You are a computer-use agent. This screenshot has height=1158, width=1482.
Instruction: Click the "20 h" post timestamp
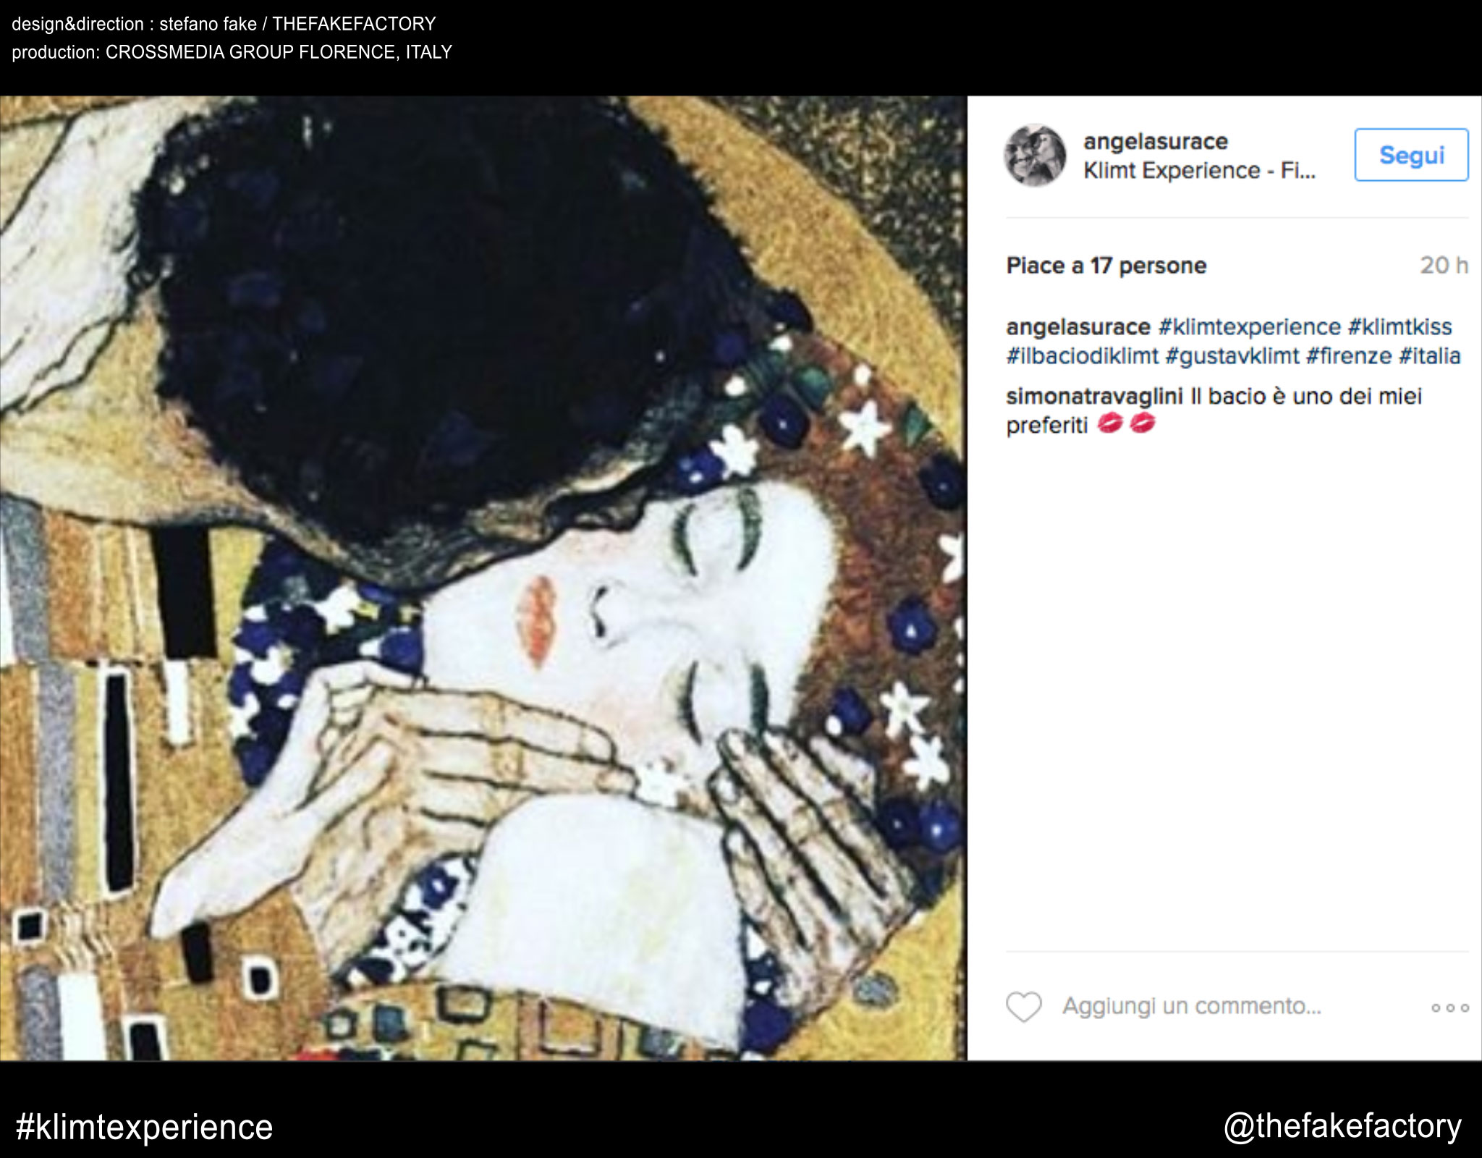click(x=1444, y=266)
